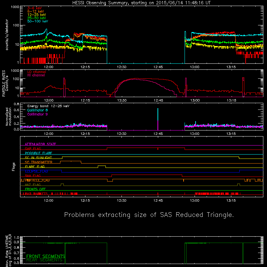Viewport: 267px width, 267px height.
Task: Click the AAZ FLAG label
Action: click(x=33, y=185)
